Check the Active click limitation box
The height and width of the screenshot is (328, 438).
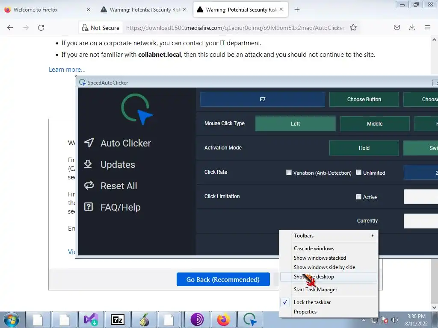[359, 196]
